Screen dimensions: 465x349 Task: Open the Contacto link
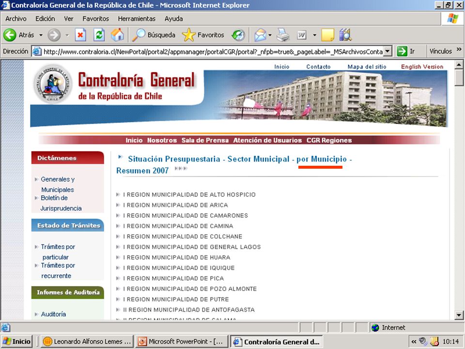318,67
